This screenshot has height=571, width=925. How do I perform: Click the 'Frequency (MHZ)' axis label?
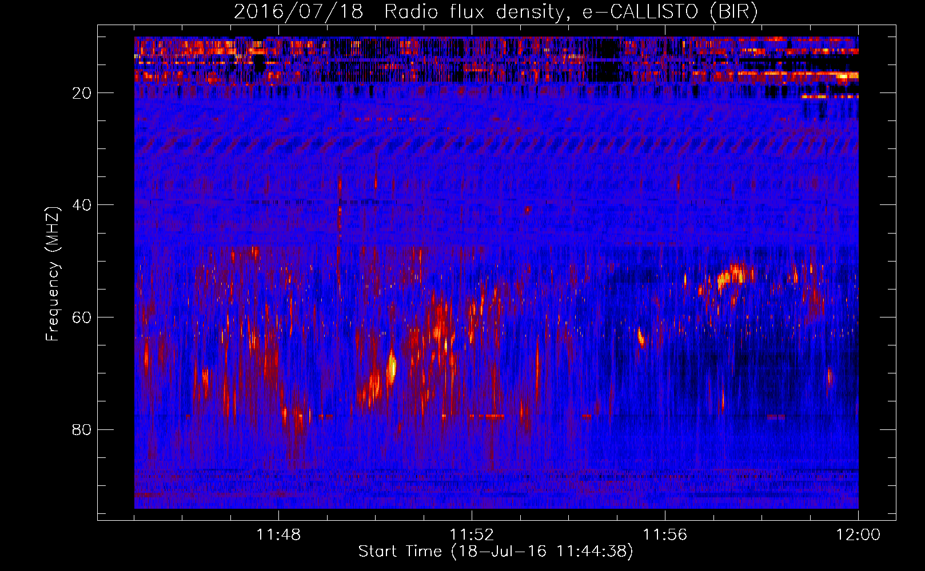(53, 274)
